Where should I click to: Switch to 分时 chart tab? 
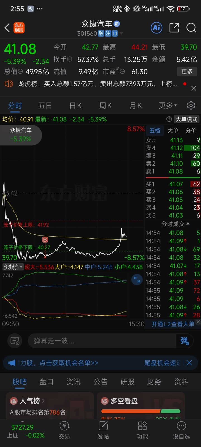click(x=15, y=106)
